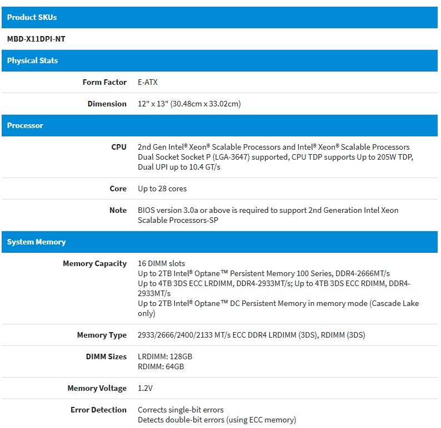Select the Physical Stats section header

point(32,60)
